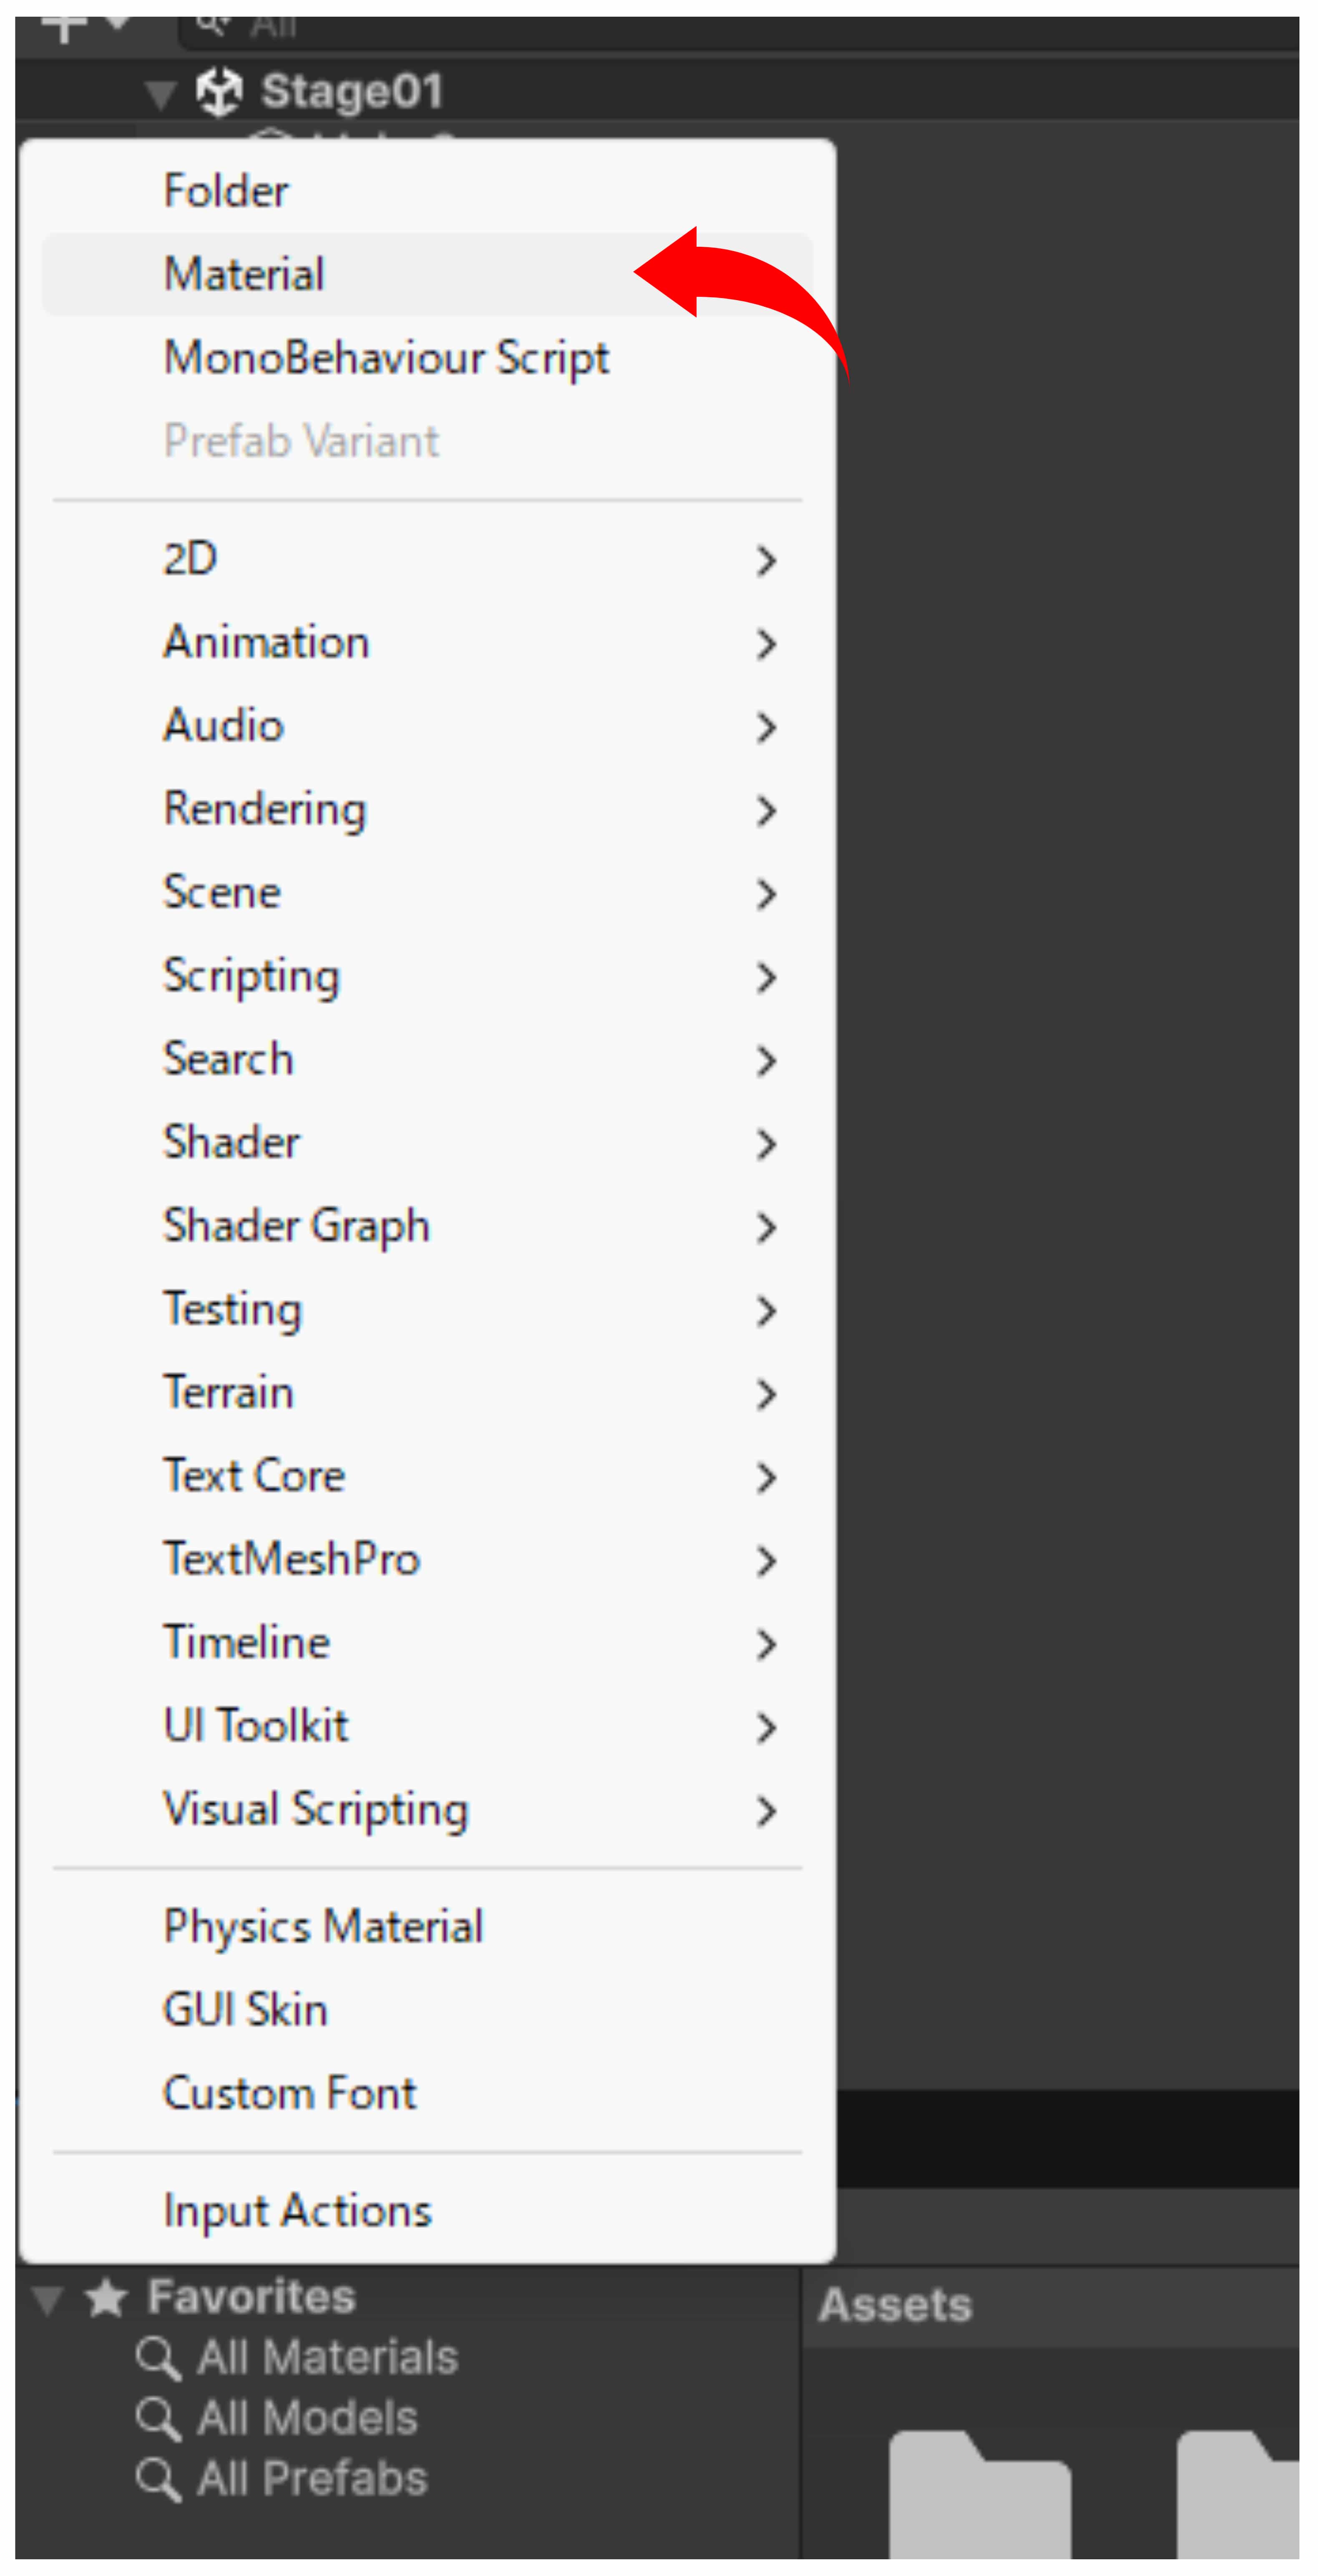Click the search icon beside All Models
This screenshot has width=1318, height=2576.
point(157,2418)
